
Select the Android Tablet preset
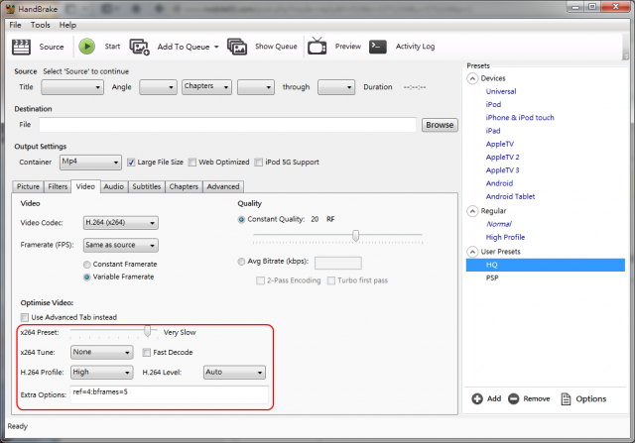[510, 196]
